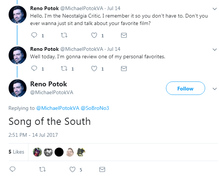The height and width of the screenshot is (176, 219).
Task: Retweet the 'personal favorites' tweet
Action: (64, 68)
